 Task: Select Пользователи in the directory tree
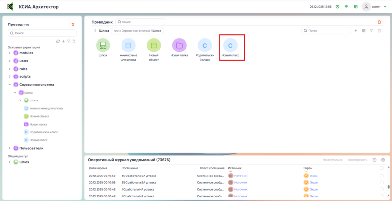(x=31, y=148)
